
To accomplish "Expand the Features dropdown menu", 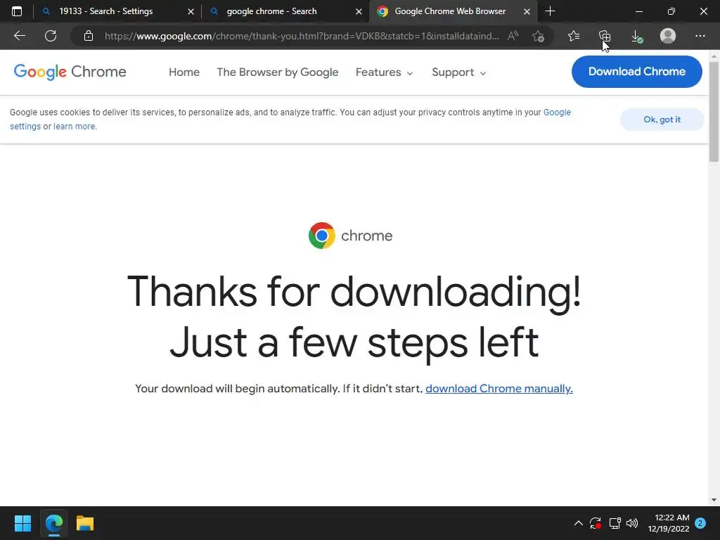I will [x=384, y=72].
